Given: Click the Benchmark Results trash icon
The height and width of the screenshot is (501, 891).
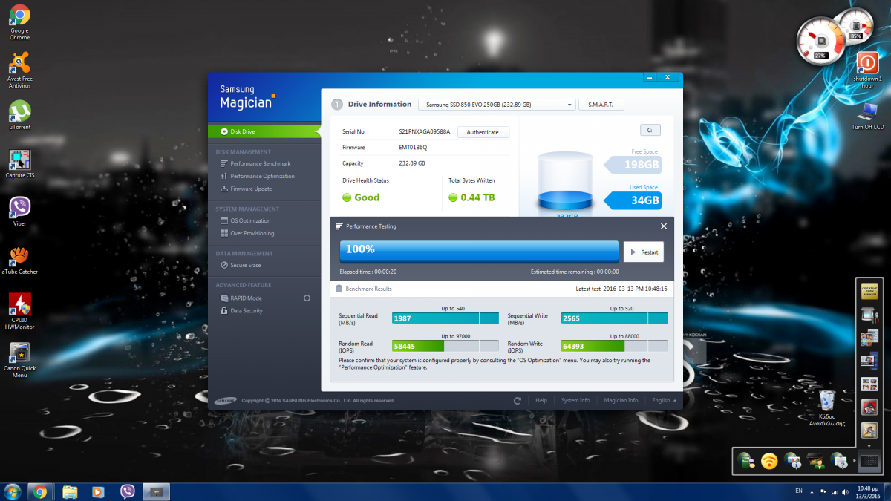Looking at the screenshot, I should (339, 289).
